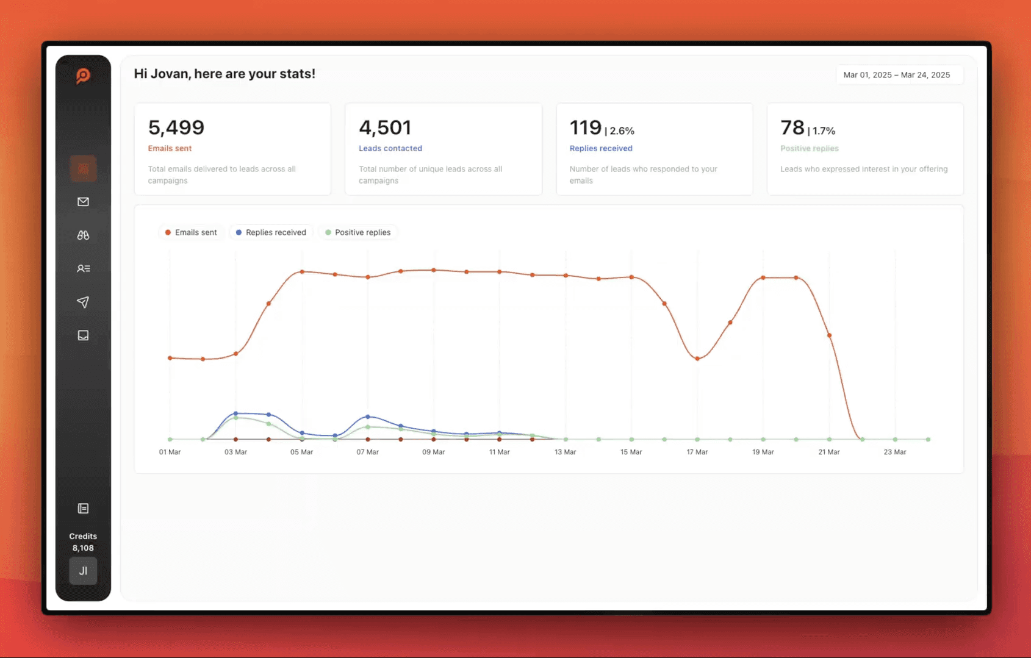This screenshot has width=1031, height=658.
Task: Open the envelope email icon in sidebar
Action: (x=83, y=202)
